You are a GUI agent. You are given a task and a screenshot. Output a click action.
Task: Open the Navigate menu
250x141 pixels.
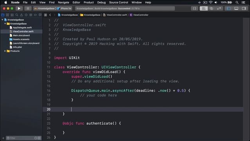pos(63,2)
